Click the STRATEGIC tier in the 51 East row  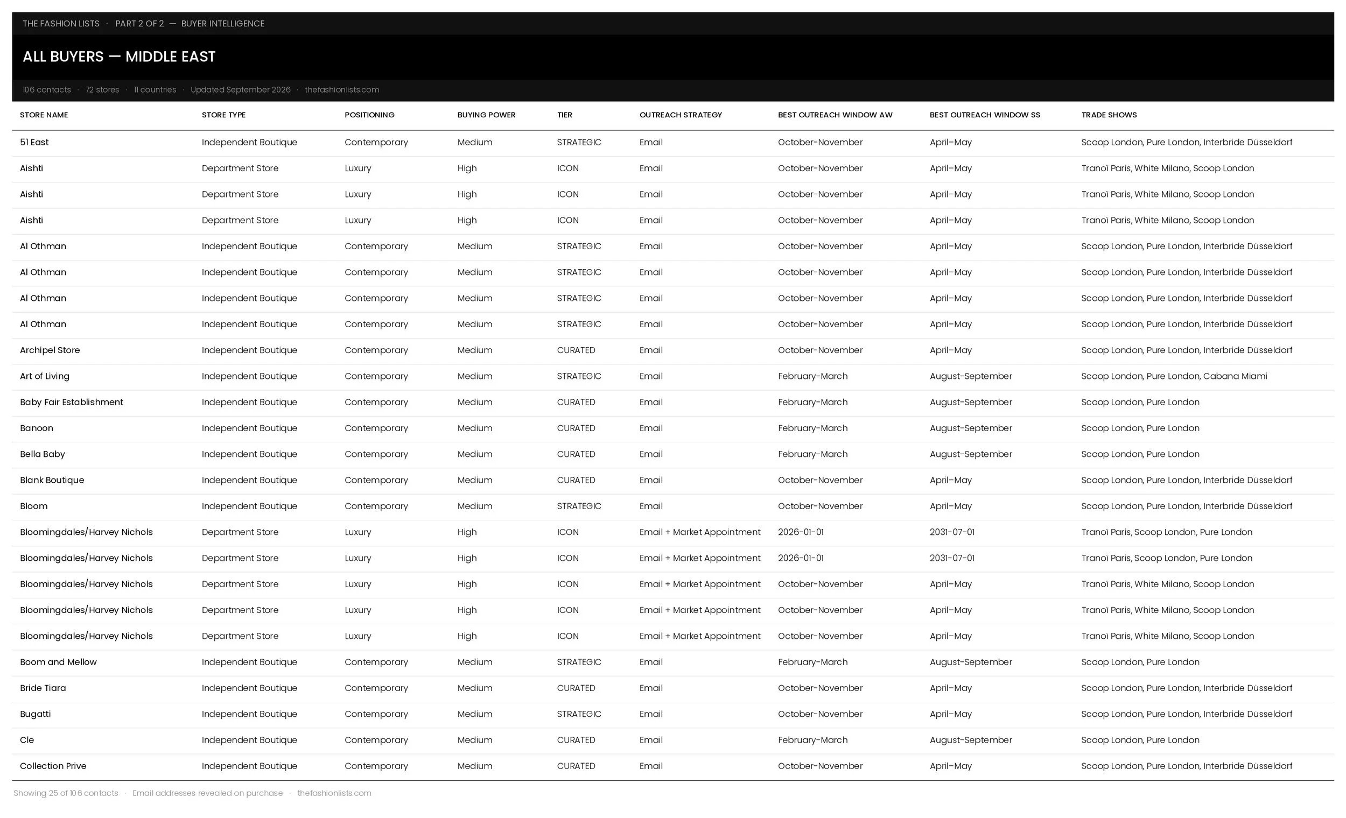pos(579,142)
